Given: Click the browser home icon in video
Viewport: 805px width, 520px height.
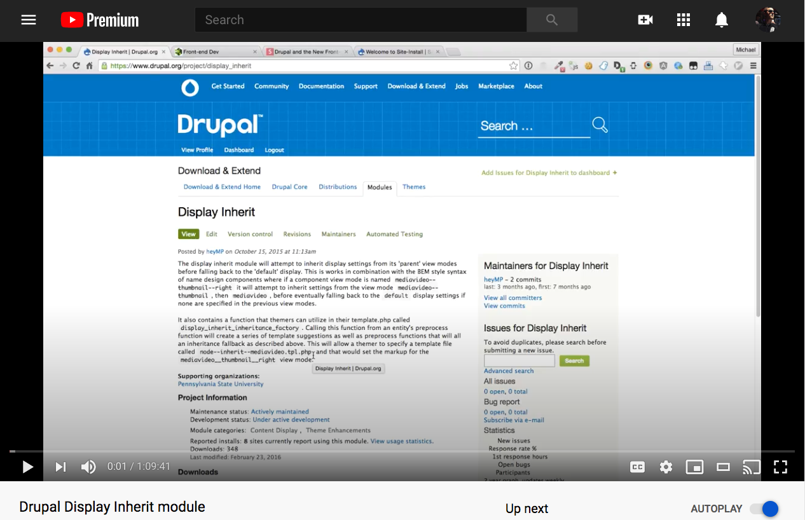Looking at the screenshot, I should tap(90, 65).
